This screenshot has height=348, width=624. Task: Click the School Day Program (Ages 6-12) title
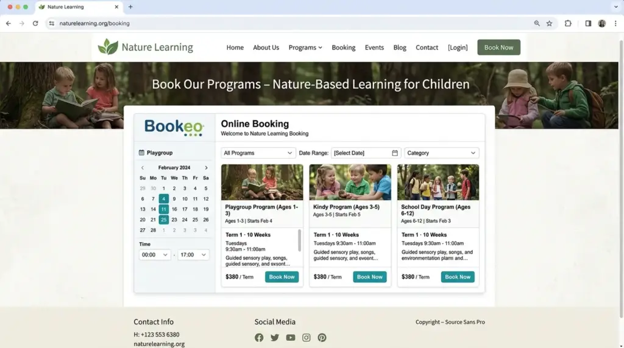435,210
